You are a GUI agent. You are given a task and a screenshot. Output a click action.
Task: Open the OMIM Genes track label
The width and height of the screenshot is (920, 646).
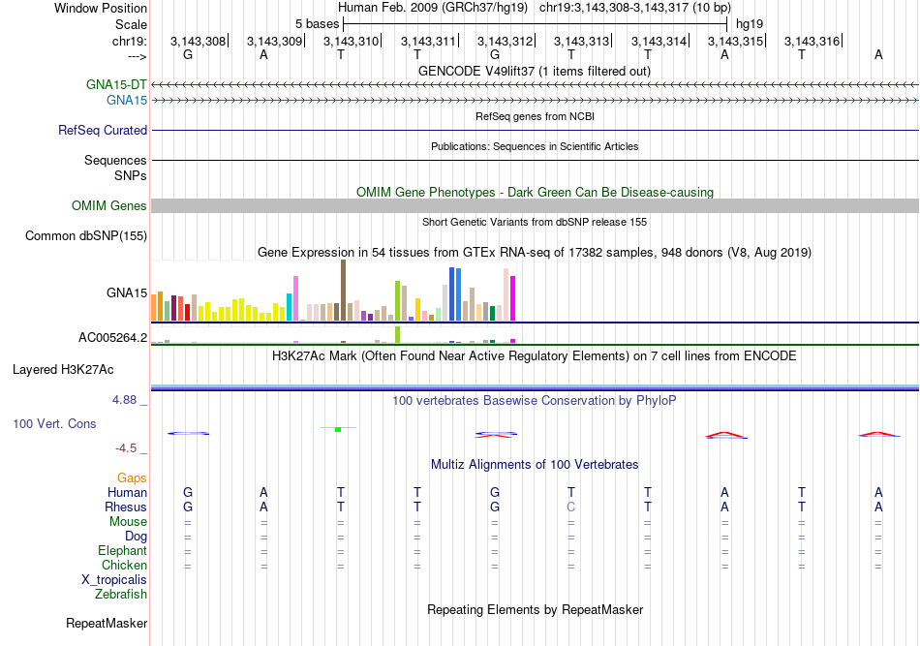coord(109,206)
